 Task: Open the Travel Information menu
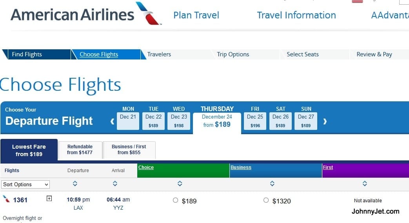click(x=296, y=15)
